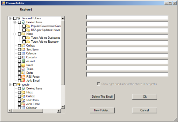Click the Sent Items icon under sgupte

coord(23,100)
